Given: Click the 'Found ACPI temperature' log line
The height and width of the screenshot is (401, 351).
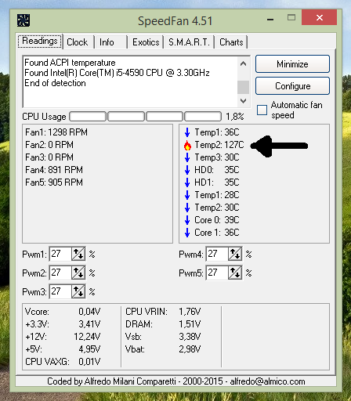Looking at the screenshot, I should [x=70, y=63].
